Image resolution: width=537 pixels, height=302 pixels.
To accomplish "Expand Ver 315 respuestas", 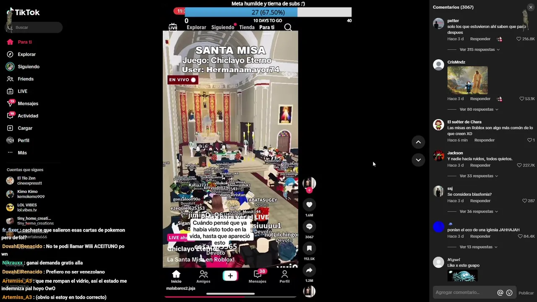I will (x=480, y=49).
